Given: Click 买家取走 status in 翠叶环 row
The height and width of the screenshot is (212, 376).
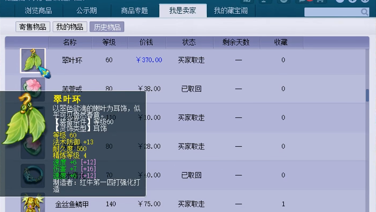Looking at the screenshot, I should 191,60.
